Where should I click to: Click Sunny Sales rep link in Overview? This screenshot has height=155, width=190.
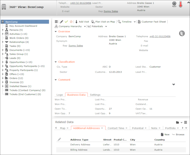click(x=76, y=46)
